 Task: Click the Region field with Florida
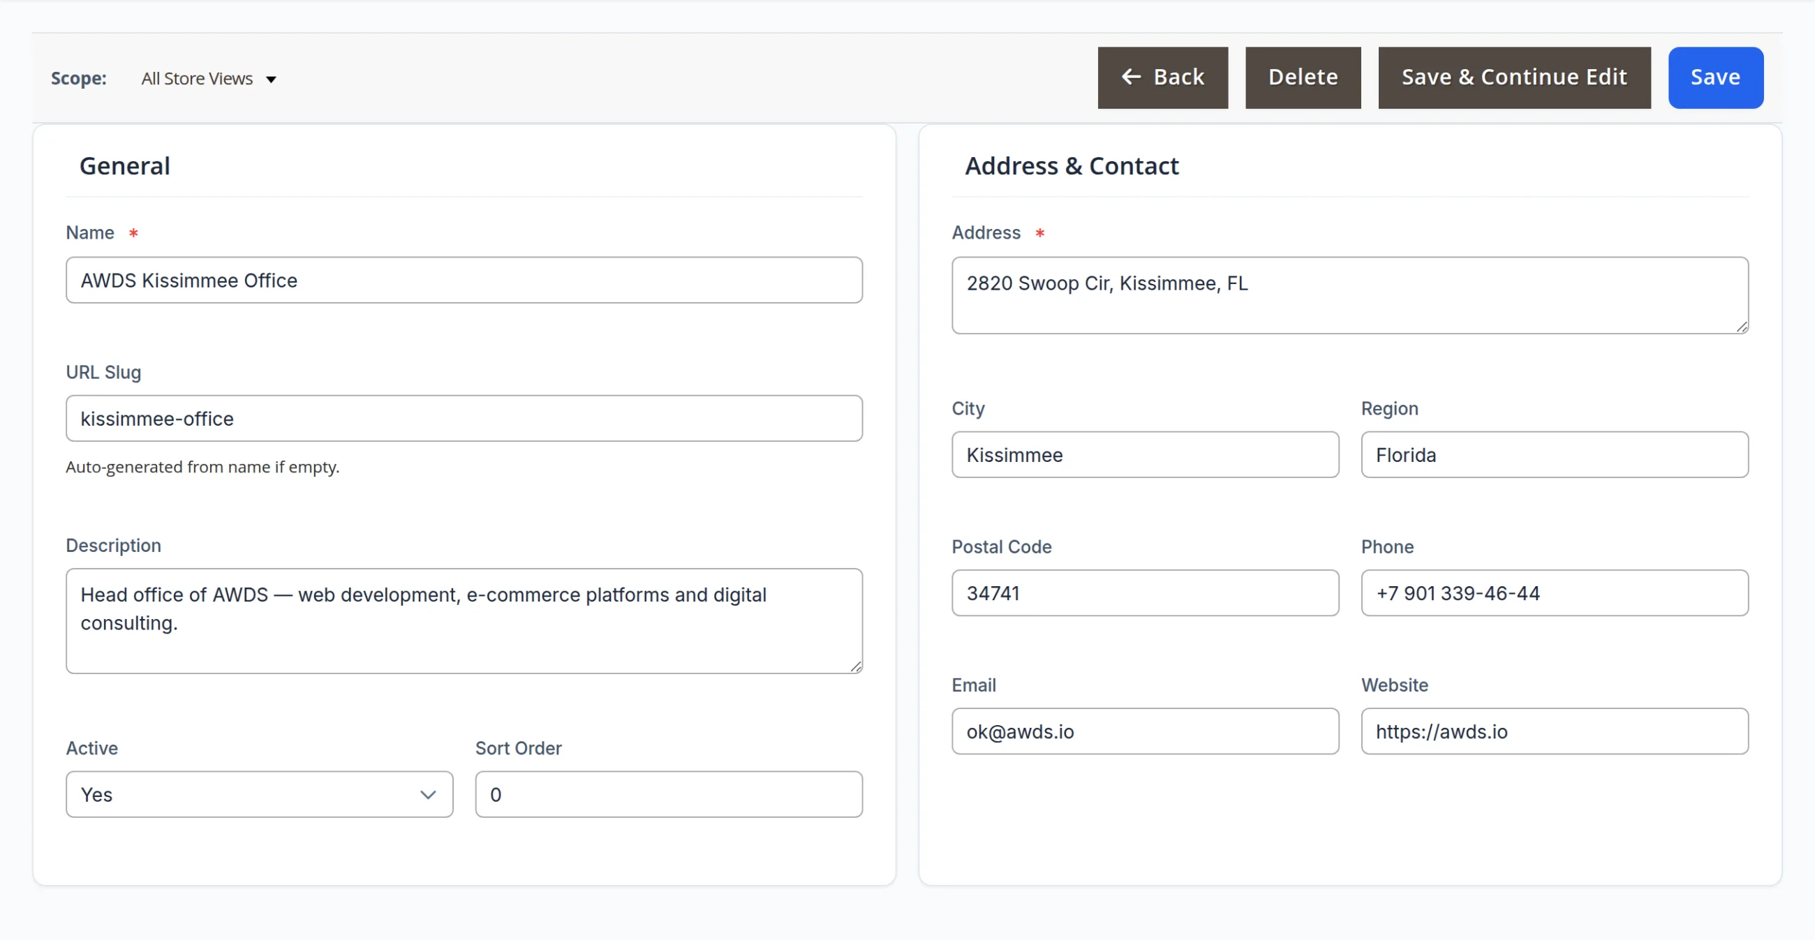[x=1555, y=455]
